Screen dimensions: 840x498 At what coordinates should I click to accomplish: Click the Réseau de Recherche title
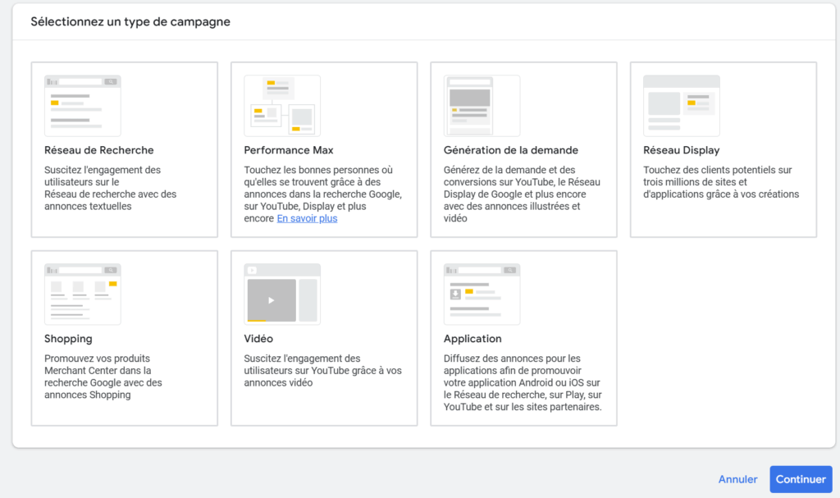[x=99, y=150]
